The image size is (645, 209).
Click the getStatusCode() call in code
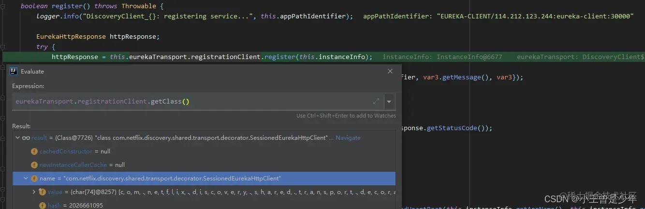pyautogui.click(x=458, y=128)
